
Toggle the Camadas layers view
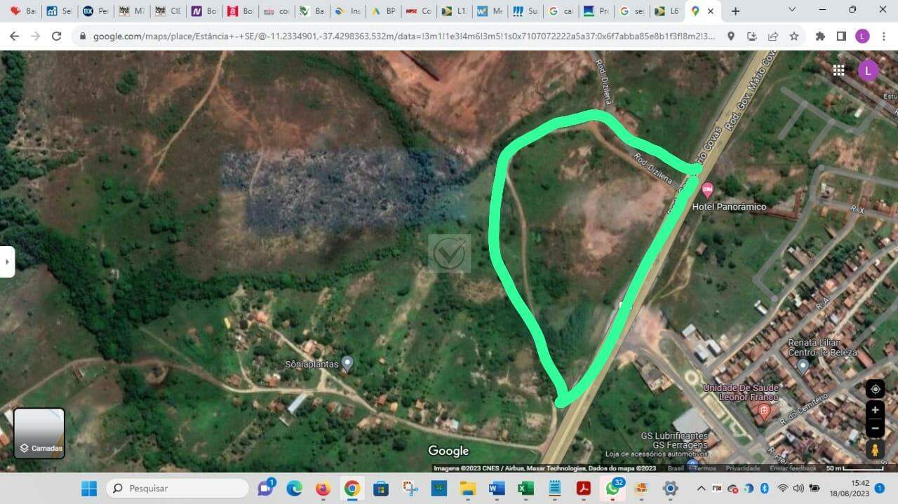coord(39,433)
